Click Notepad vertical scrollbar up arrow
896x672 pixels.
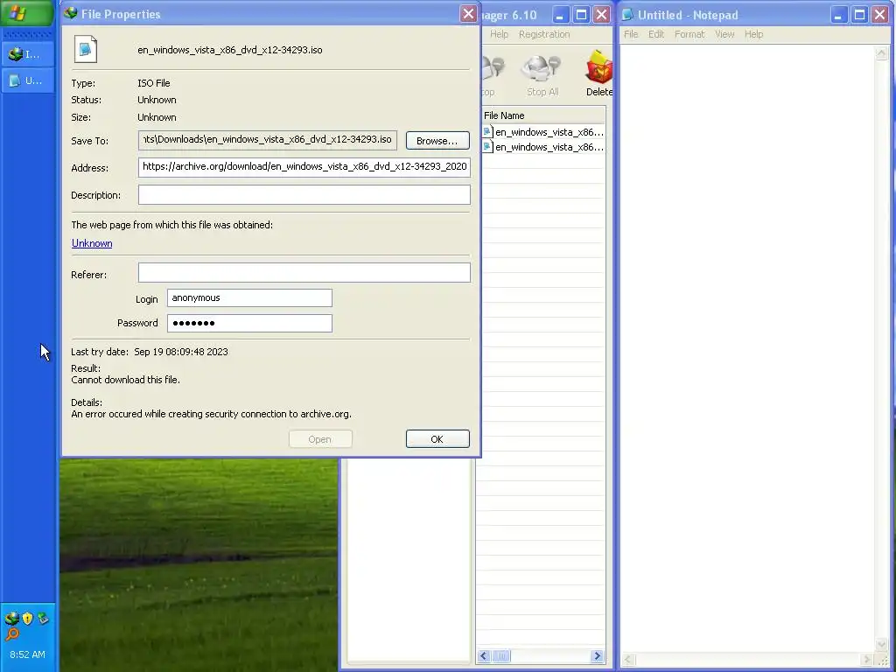pyautogui.click(x=881, y=53)
